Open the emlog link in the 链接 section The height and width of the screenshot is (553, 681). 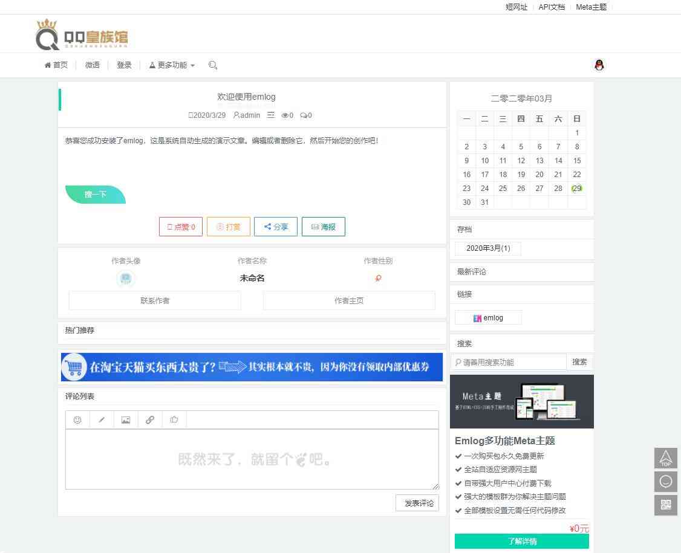click(488, 317)
